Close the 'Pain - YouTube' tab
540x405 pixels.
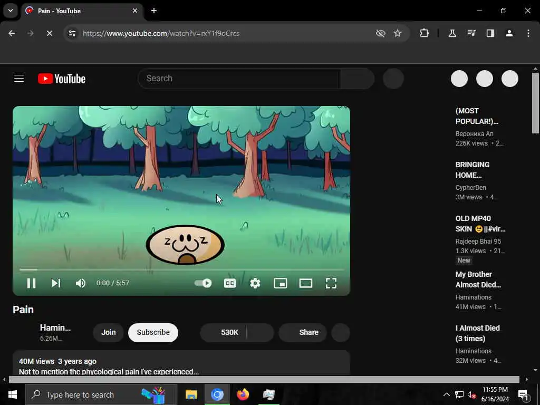(x=135, y=11)
